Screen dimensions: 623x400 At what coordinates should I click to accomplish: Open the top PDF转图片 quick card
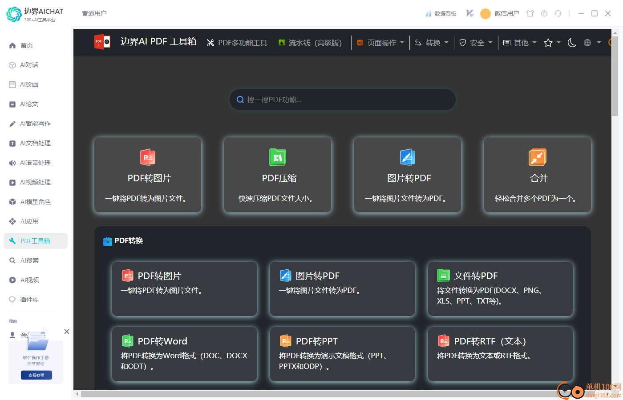[148, 175]
